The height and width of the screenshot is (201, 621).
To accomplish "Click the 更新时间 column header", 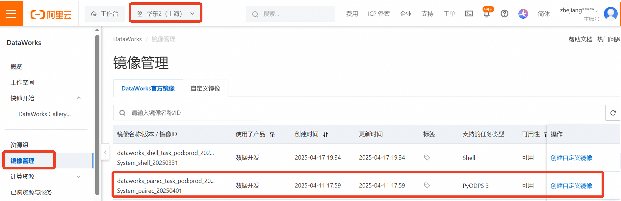I will (371, 134).
